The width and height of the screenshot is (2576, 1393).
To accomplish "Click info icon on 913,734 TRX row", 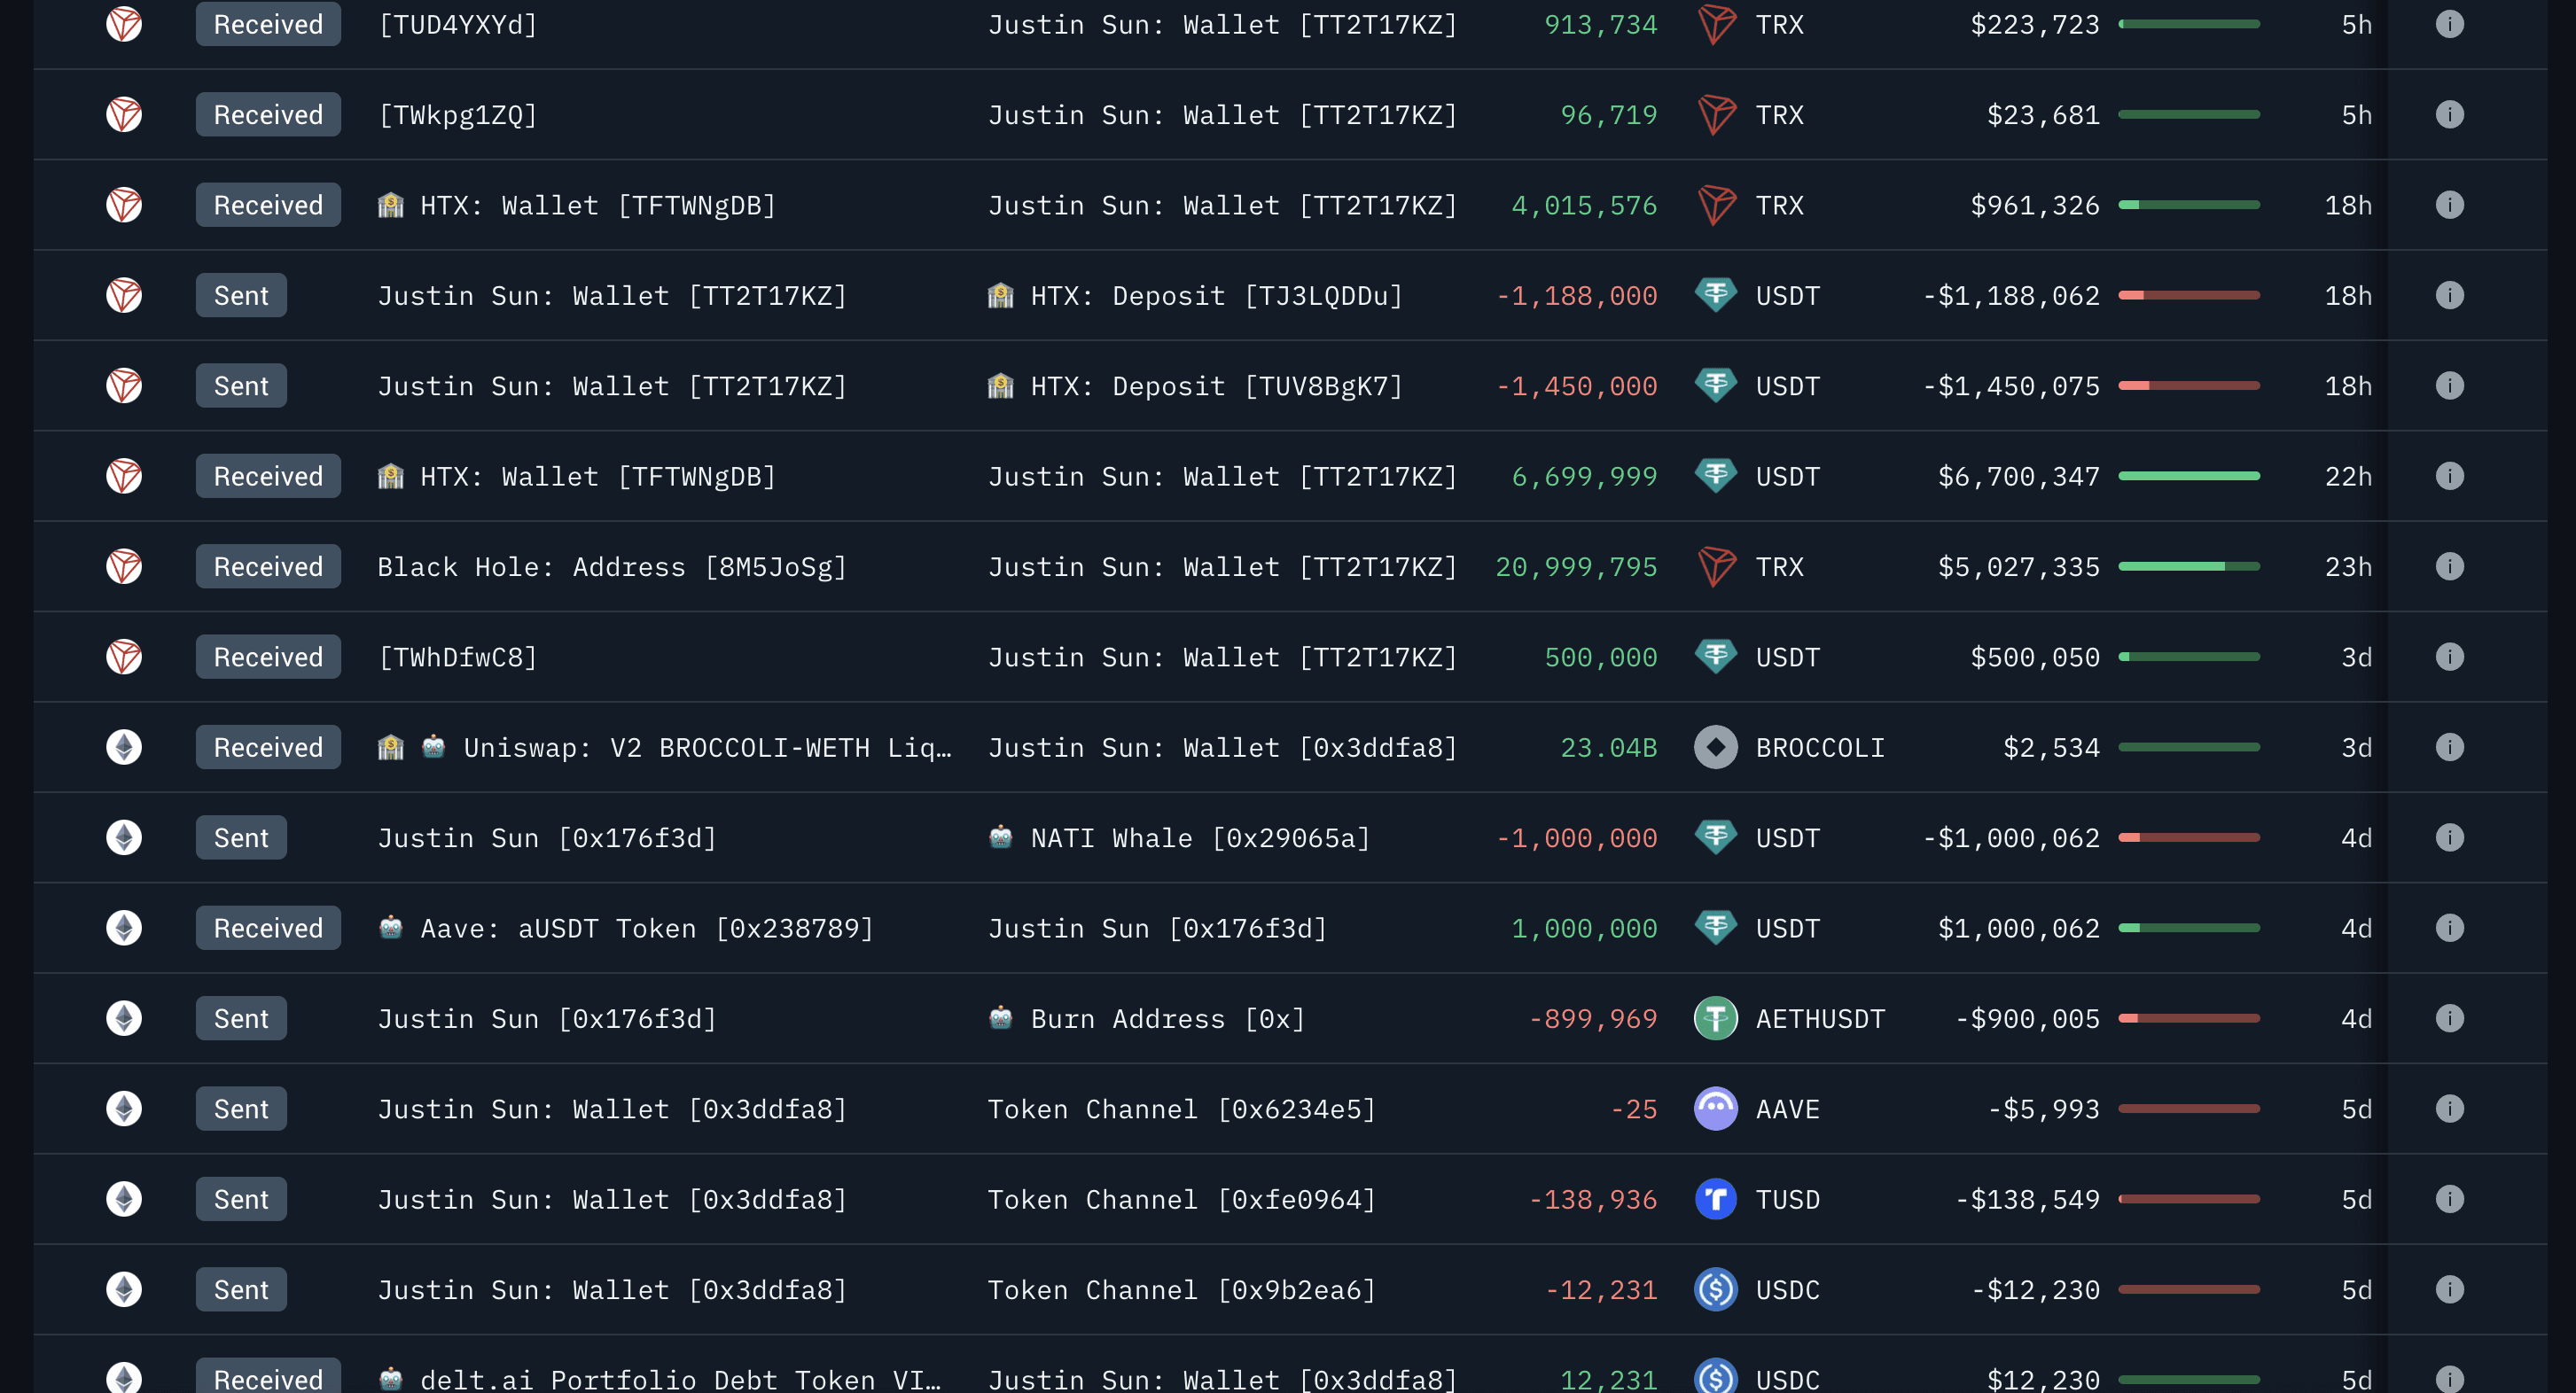I will pos(2449,24).
